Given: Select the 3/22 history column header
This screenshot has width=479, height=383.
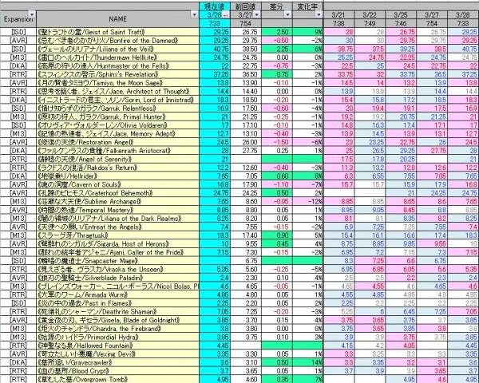Looking at the screenshot, I should click(370, 14).
